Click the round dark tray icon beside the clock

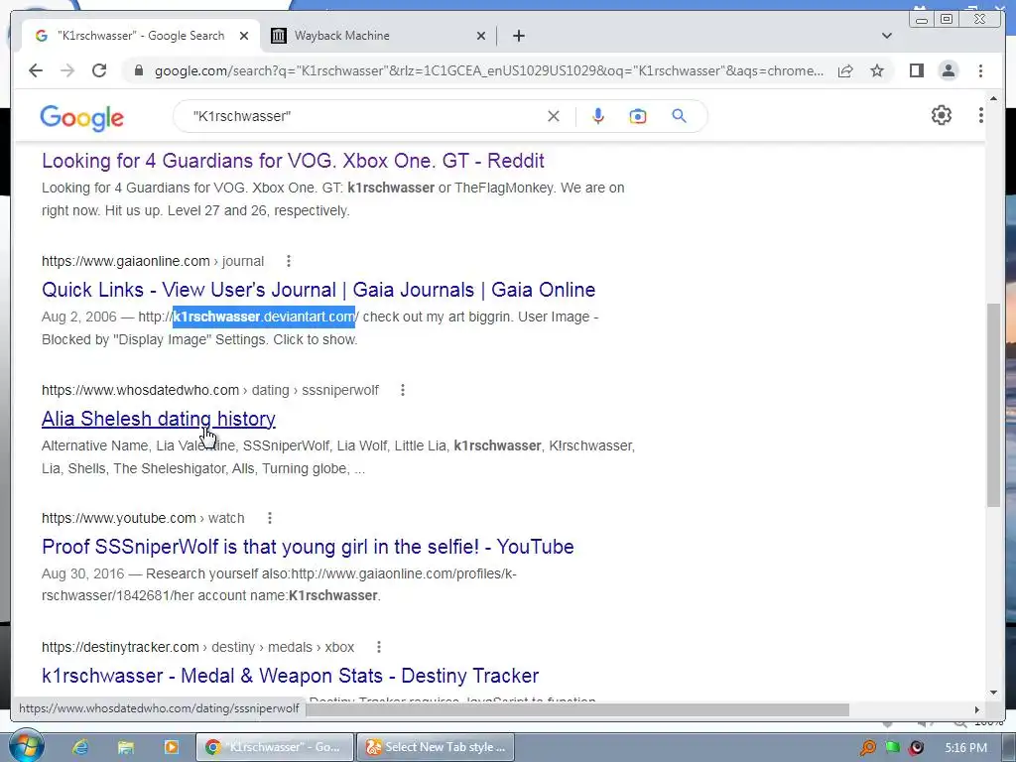(916, 748)
